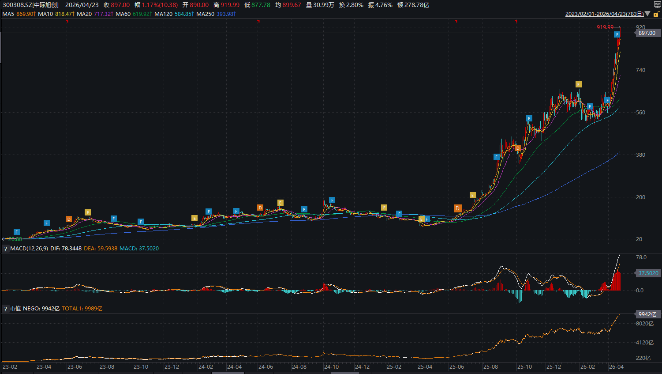Click the large orange D marker above 25-06

pyautogui.click(x=457, y=208)
